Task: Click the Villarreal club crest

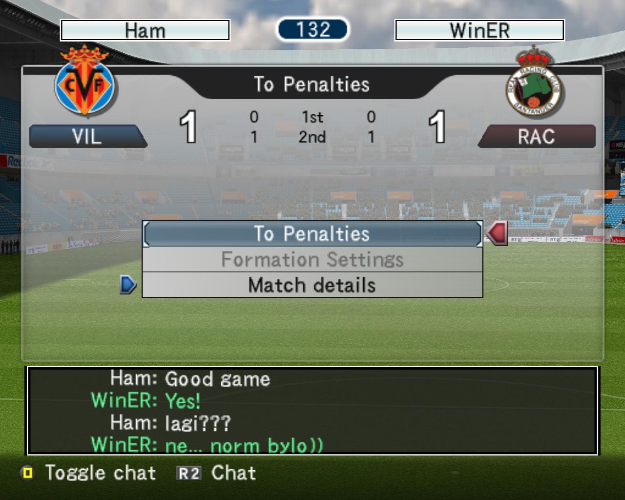Action: coord(85,81)
